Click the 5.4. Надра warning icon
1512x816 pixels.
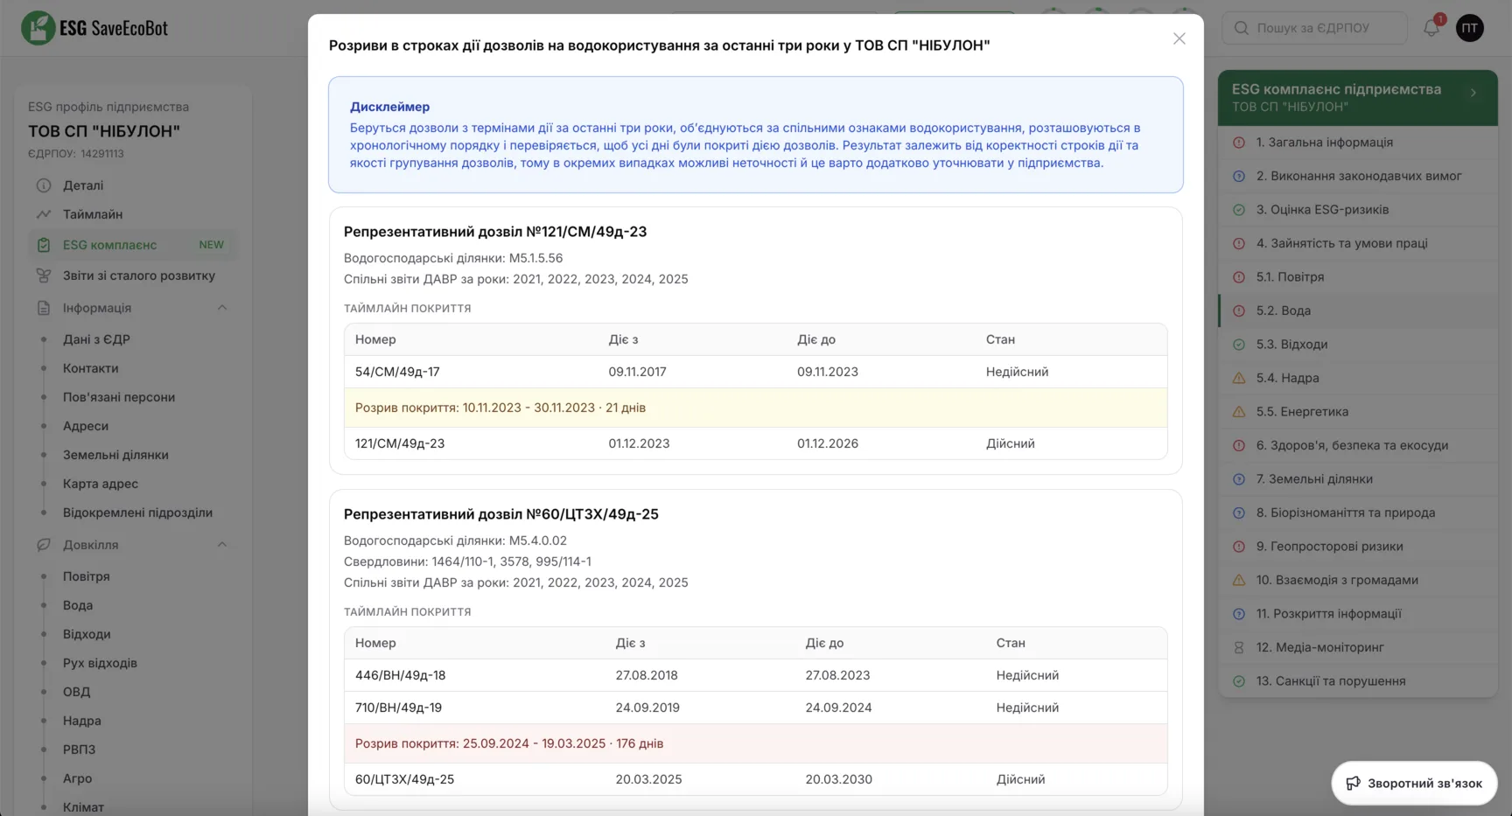(1239, 378)
